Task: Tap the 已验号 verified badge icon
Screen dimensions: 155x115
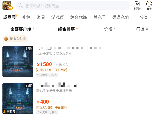Action: (x=4, y=112)
